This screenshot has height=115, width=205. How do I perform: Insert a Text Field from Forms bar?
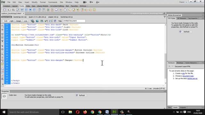pos(9,10)
